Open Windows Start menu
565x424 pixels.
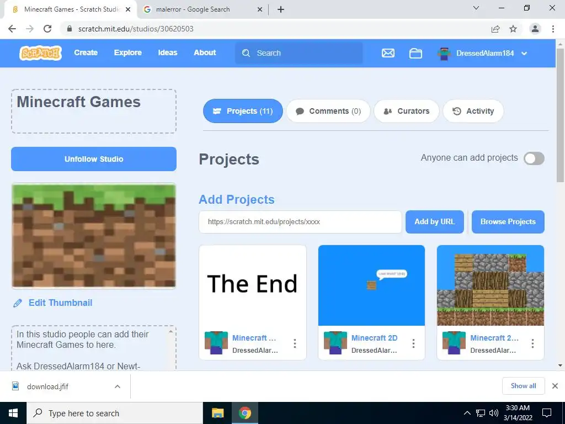13,413
